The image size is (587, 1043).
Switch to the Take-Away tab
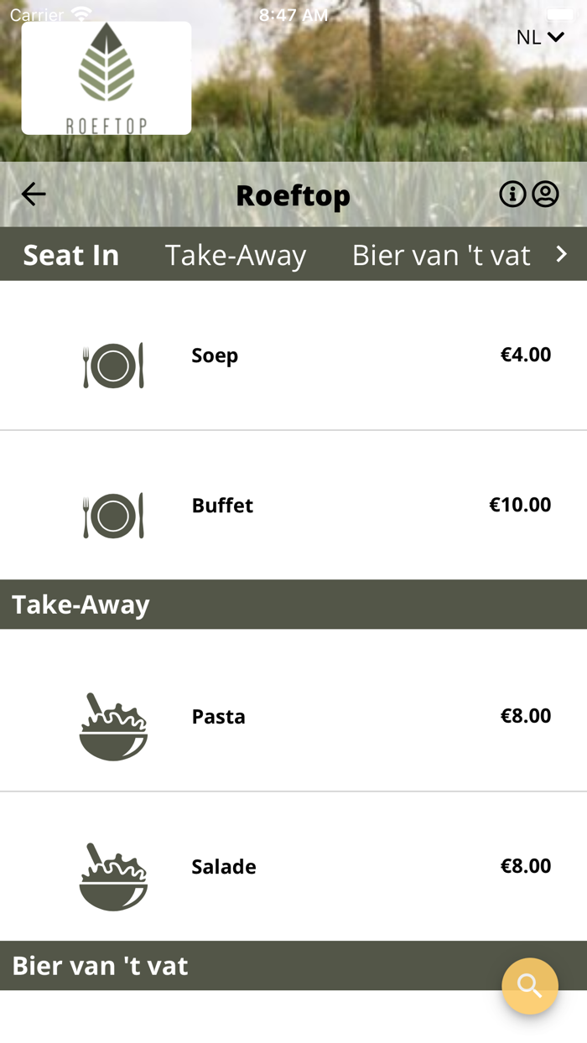pos(236,255)
